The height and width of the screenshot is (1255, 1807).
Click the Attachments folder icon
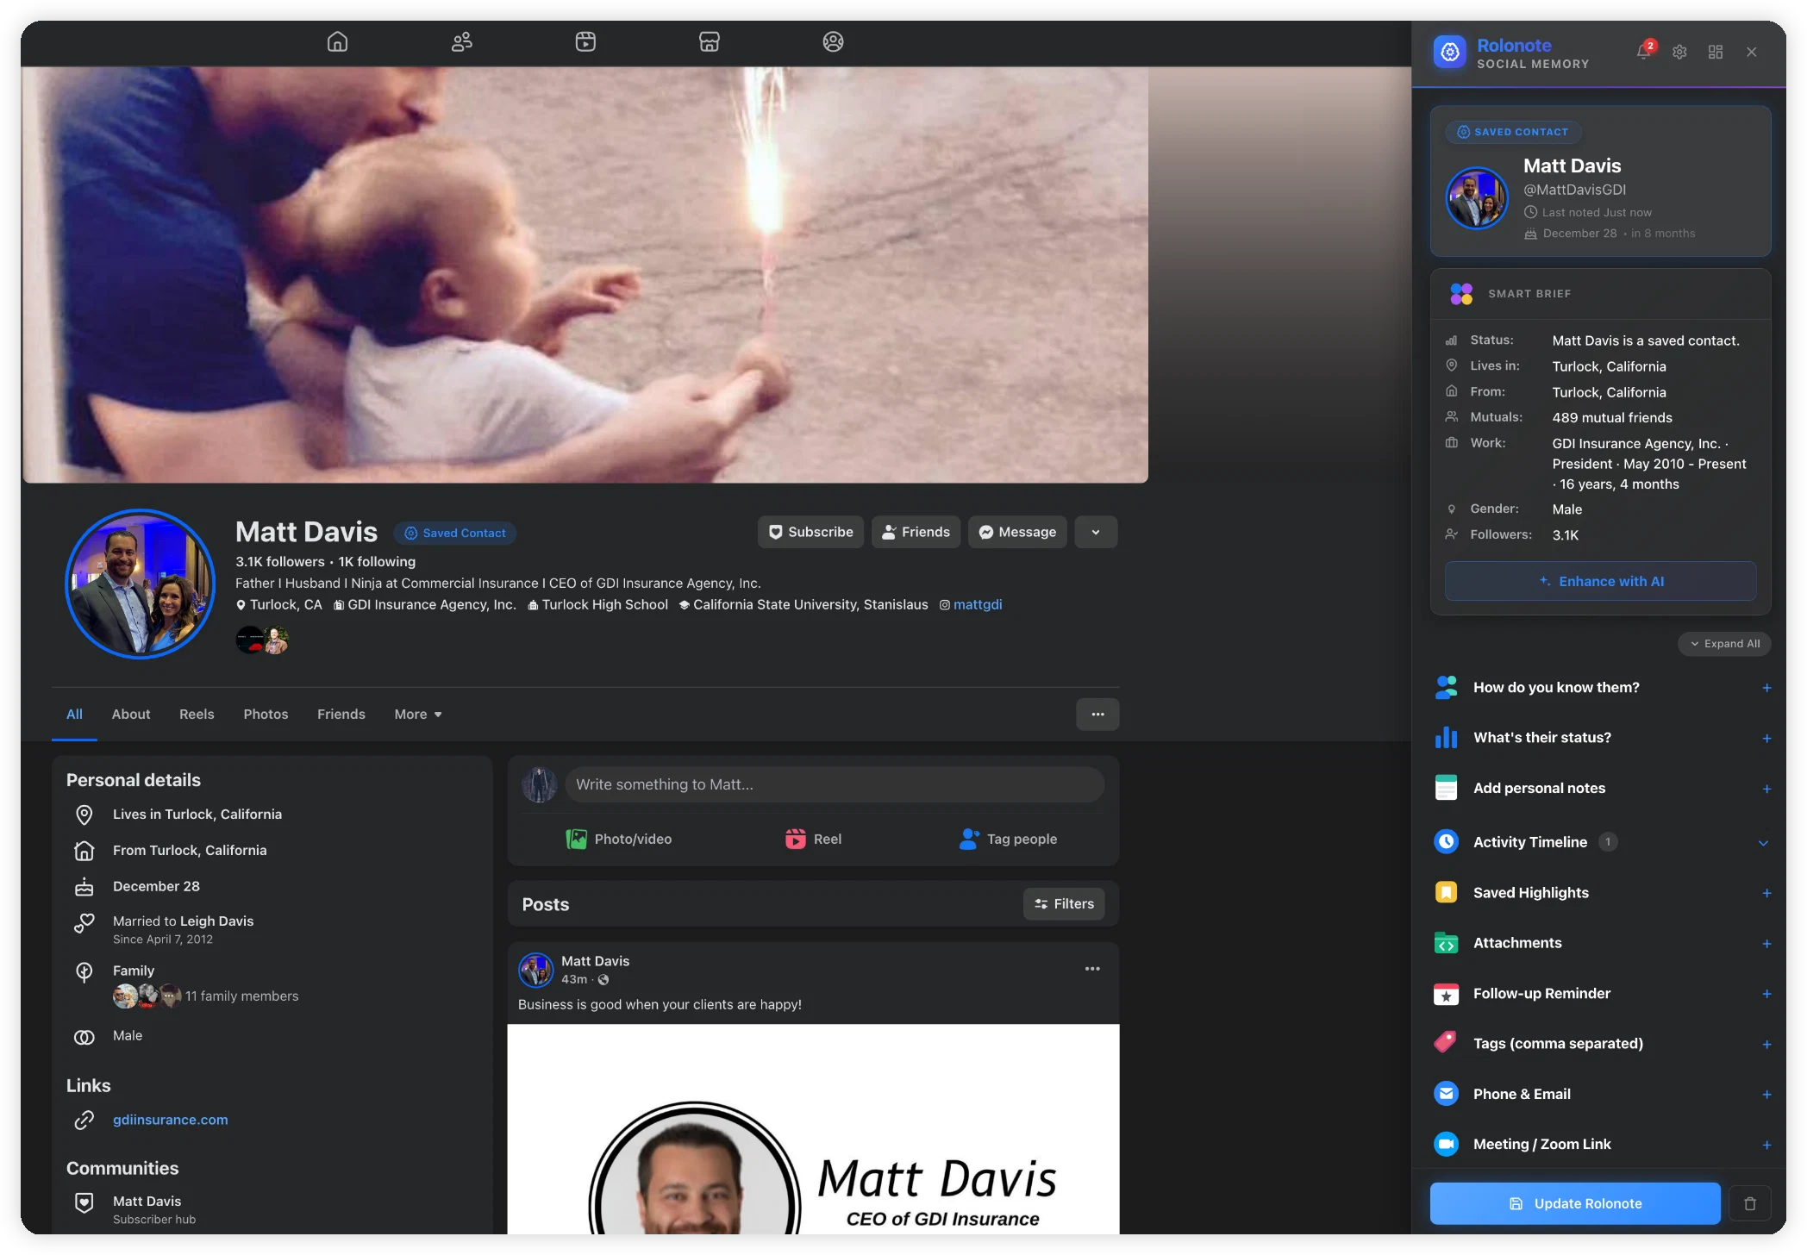click(x=1446, y=943)
